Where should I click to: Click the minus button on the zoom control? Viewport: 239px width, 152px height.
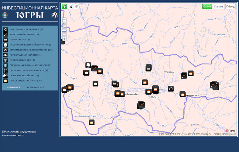64,20
